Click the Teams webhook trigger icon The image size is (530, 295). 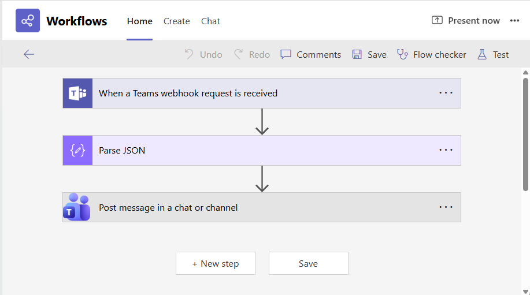click(x=77, y=94)
